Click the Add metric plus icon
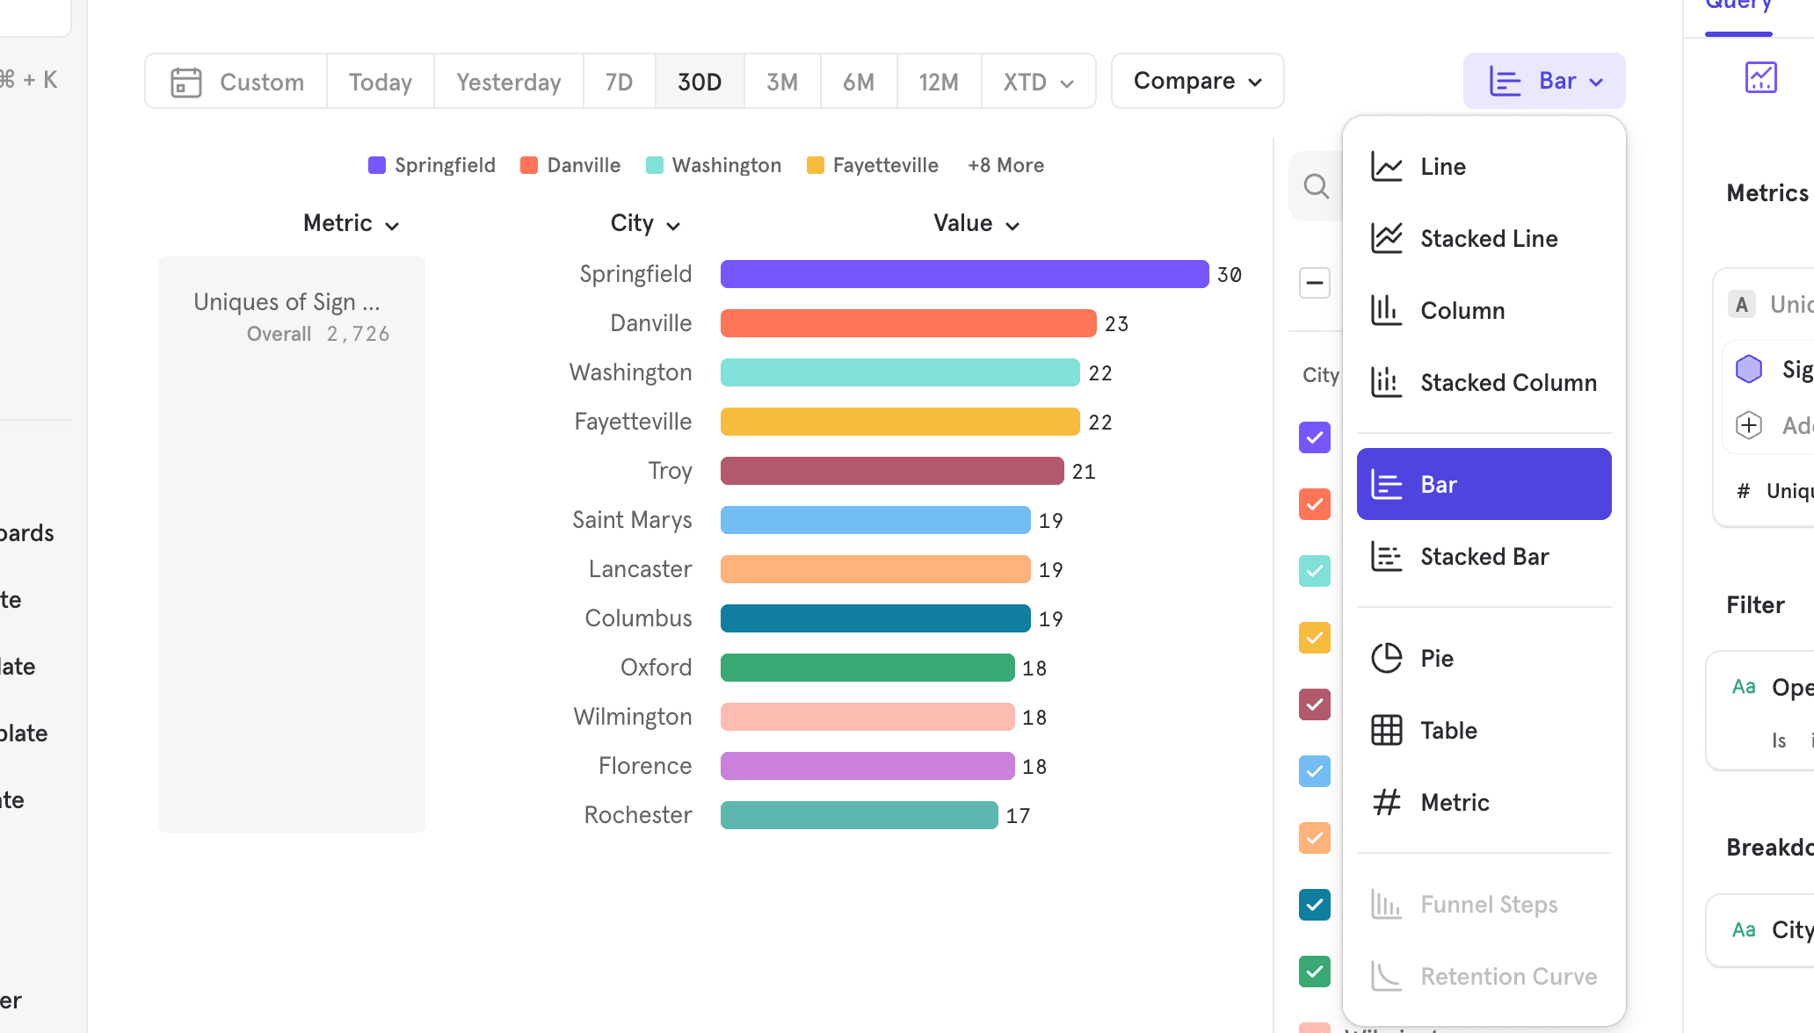The image size is (1814, 1033). coord(1748,424)
